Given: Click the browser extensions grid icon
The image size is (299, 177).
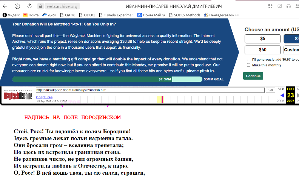Looking at the screenshot, I should point(270,6).
